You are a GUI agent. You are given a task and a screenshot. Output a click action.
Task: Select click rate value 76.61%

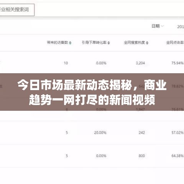click(x=177, y=109)
